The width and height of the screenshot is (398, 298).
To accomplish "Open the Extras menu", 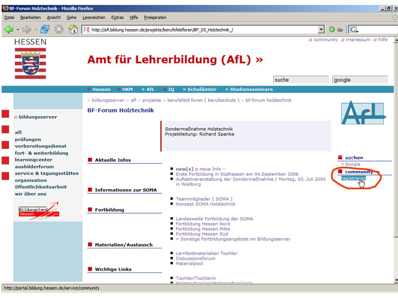I will [x=117, y=17].
